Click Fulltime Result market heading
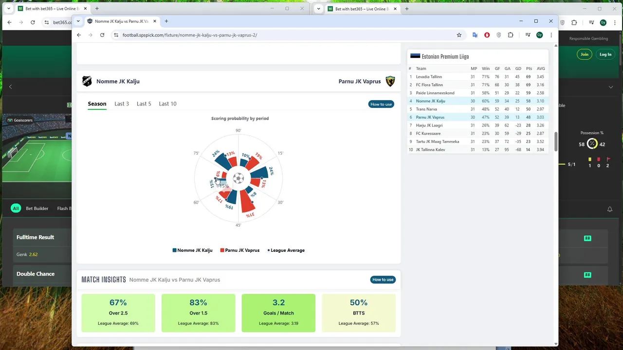Screen dimensions: 623x350 (35, 237)
